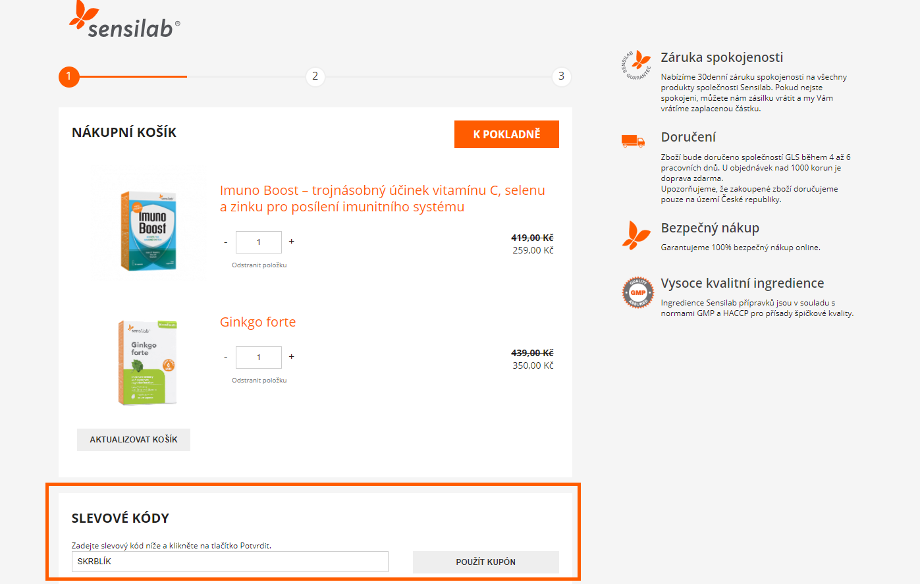Image resolution: width=920 pixels, height=584 pixels.
Task: Click the Záruka spokojenosti heading
Action: [x=722, y=57]
